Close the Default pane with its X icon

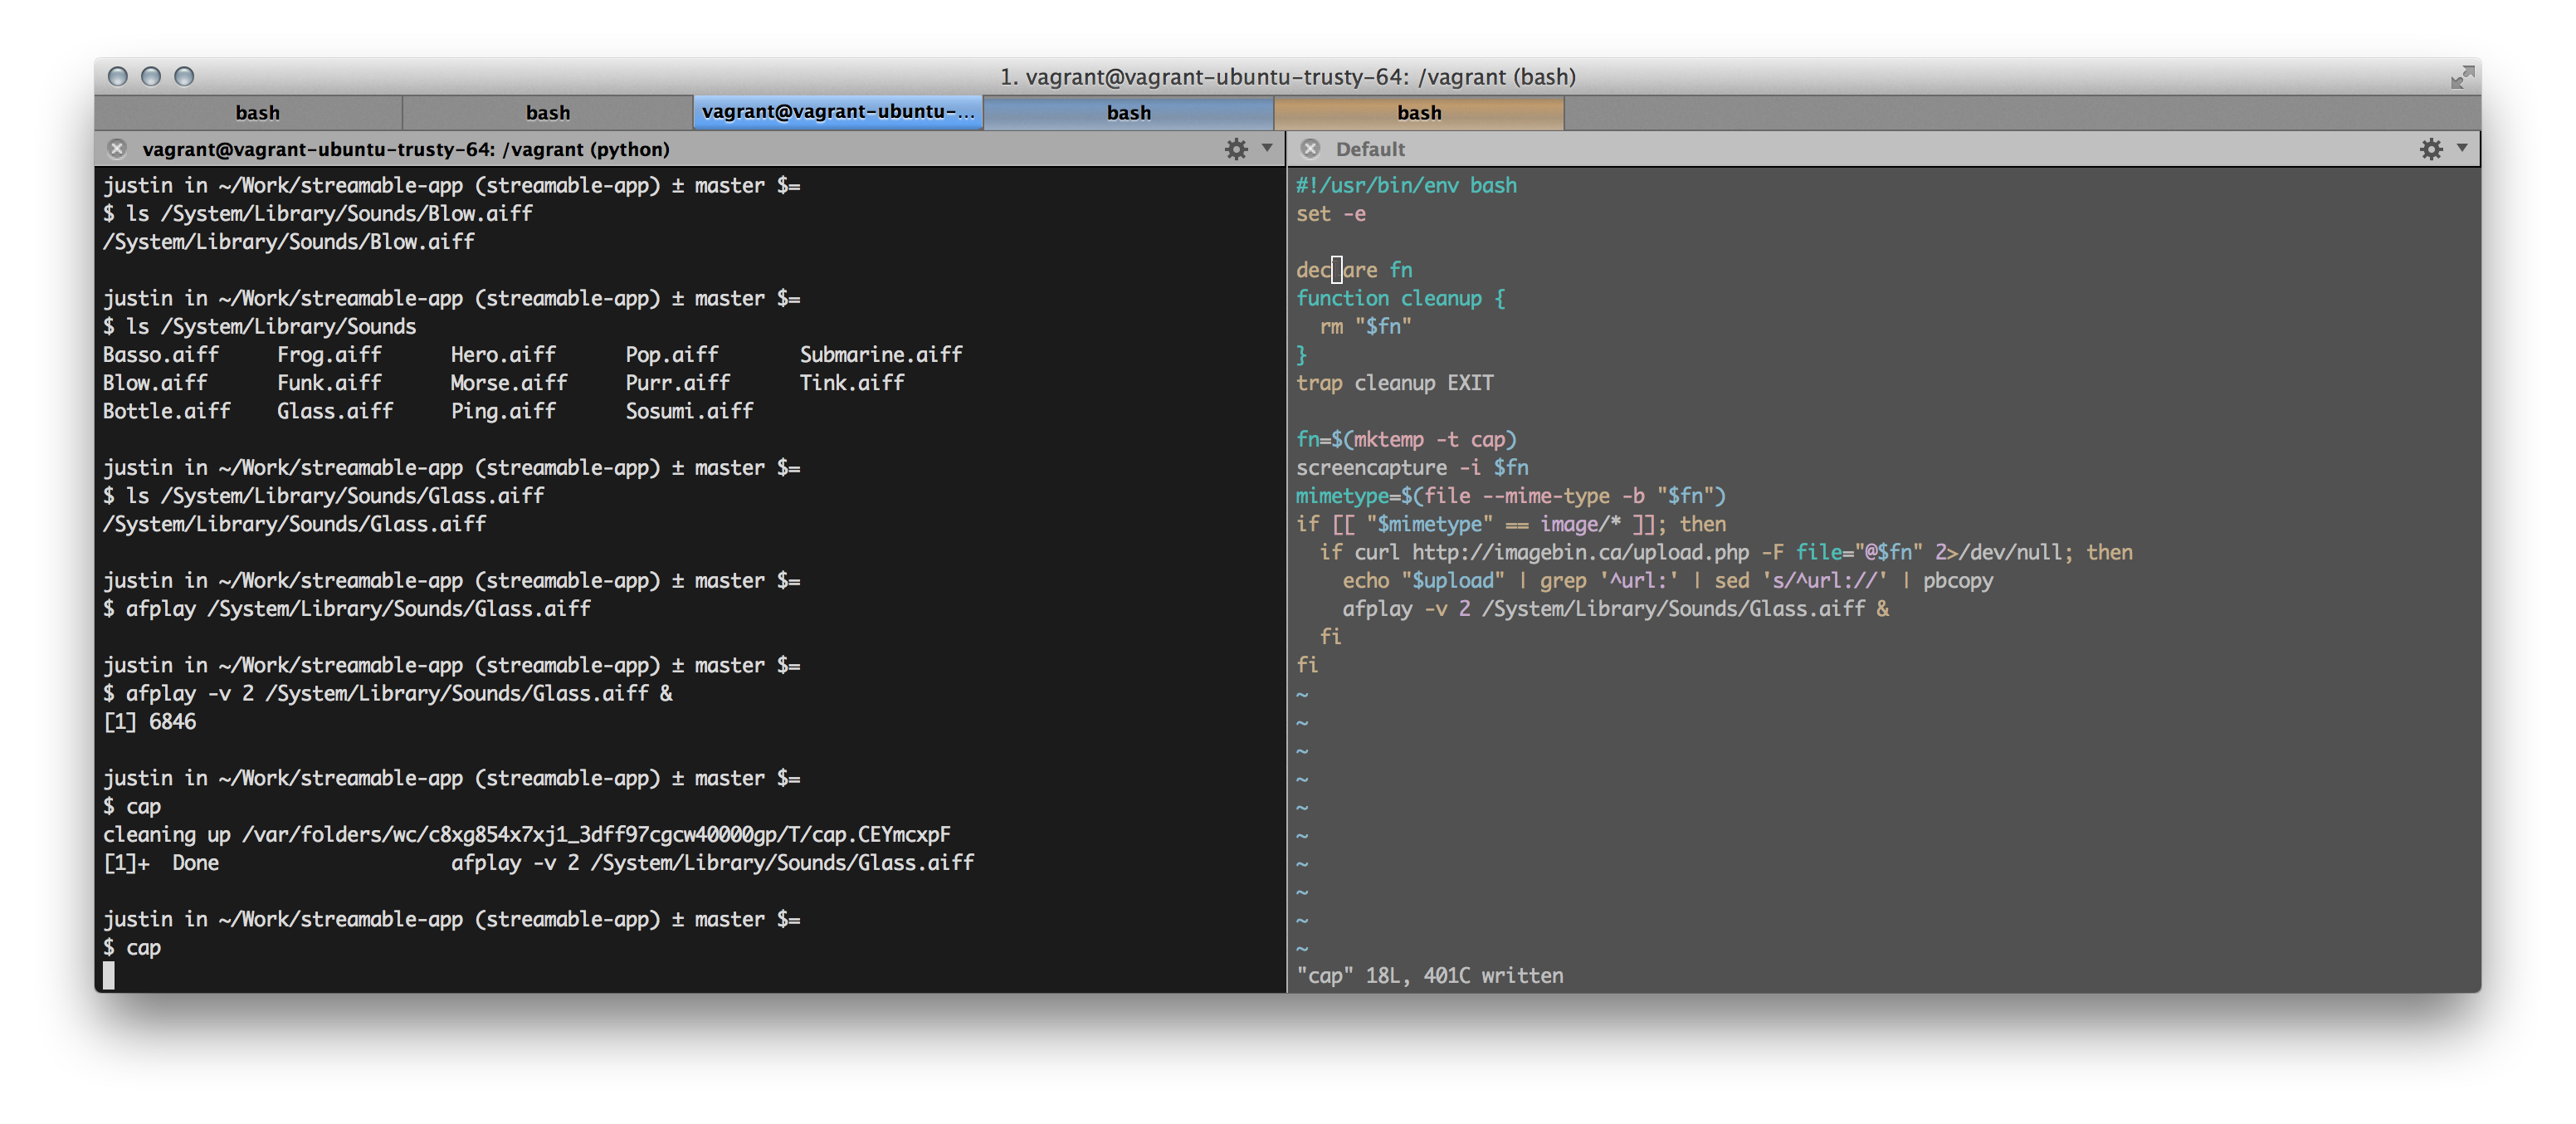pyautogui.click(x=1310, y=149)
